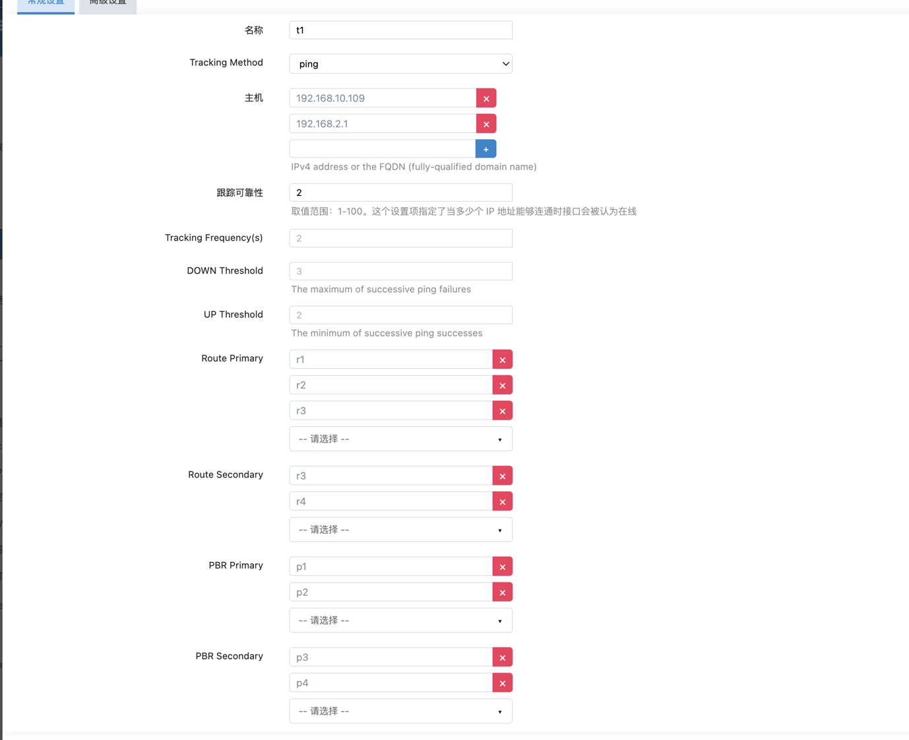Open PBR Secondary 请选择 dropdown
Screen dimensions: 909x740
(x=400, y=711)
